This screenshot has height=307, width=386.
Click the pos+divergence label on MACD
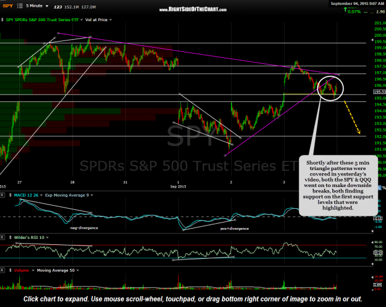point(235,229)
